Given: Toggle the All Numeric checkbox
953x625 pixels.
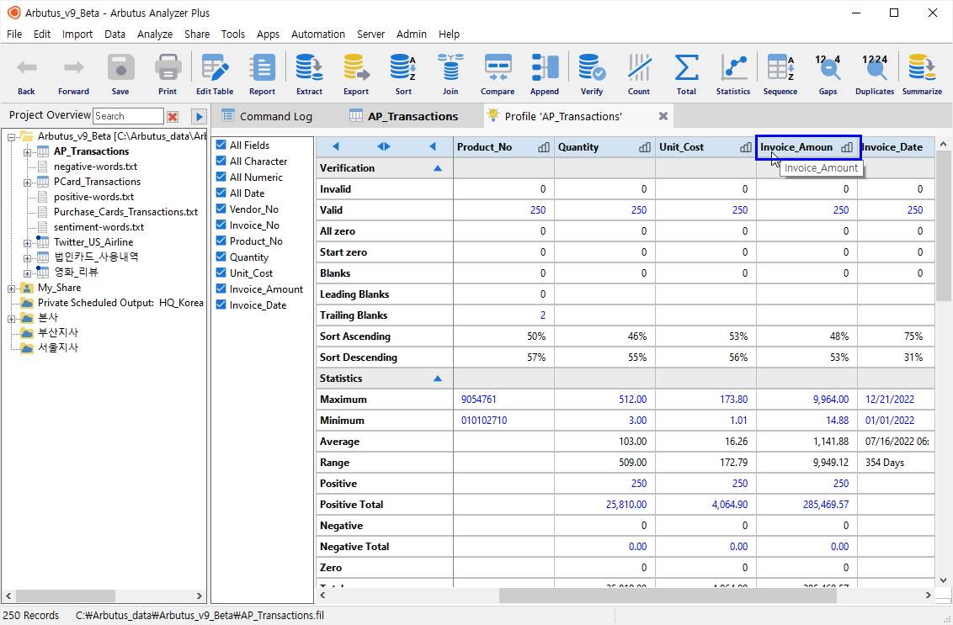Looking at the screenshot, I should [221, 177].
